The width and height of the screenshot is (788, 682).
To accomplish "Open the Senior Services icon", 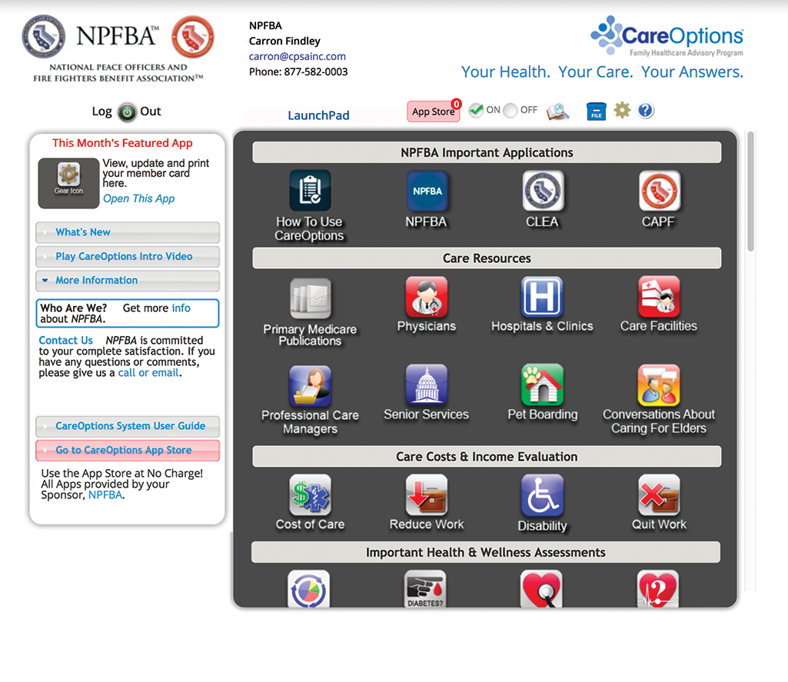I will (x=427, y=384).
